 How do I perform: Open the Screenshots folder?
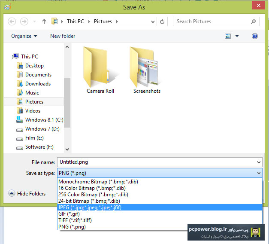tap(147, 71)
